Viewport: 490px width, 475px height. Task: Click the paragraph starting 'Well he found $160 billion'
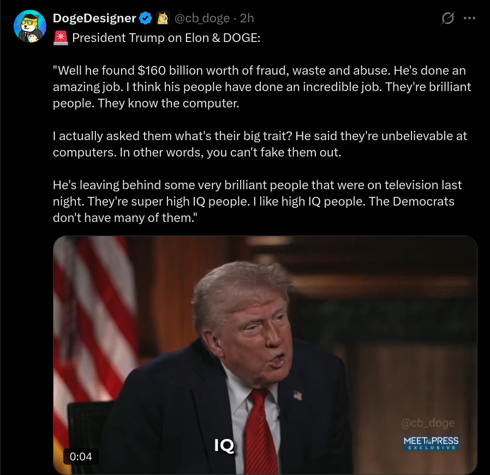click(x=262, y=87)
